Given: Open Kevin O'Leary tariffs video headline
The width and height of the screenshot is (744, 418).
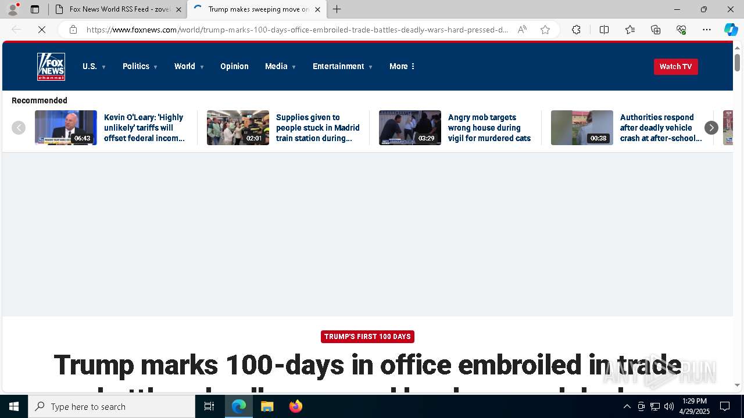Looking at the screenshot, I should [144, 128].
